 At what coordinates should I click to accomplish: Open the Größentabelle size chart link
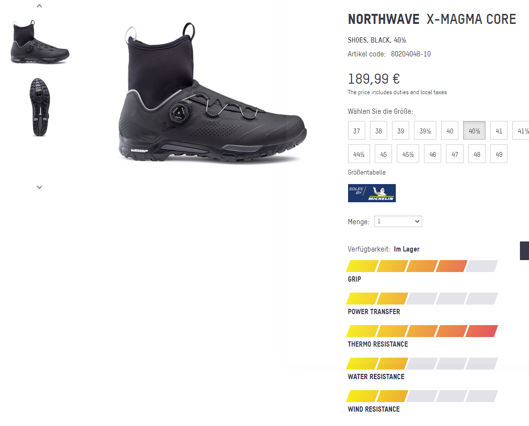[x=367, y=172]
